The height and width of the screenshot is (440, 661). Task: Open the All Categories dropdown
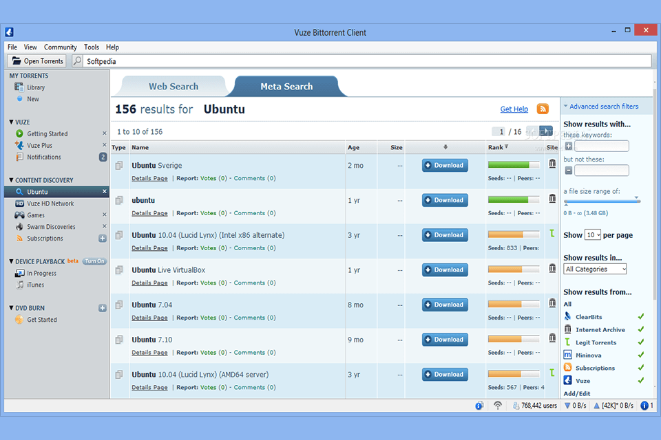[595, 269]
